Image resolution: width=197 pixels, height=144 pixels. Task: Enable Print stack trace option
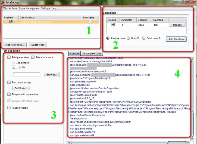33,57
